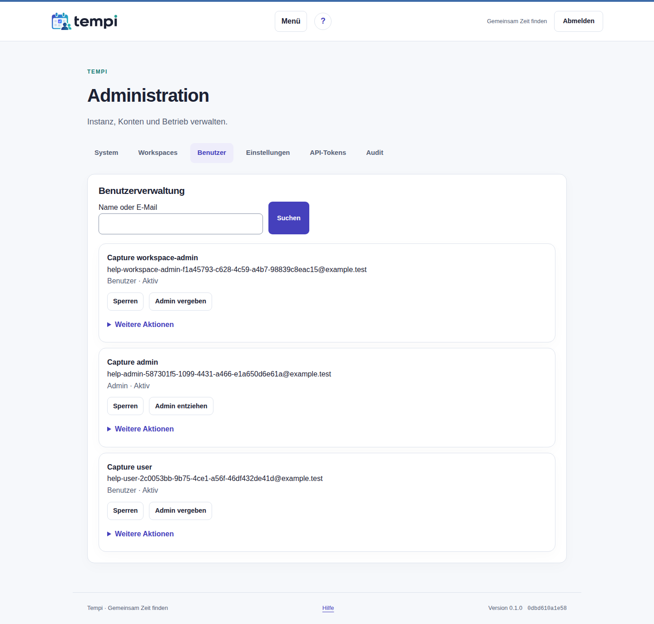654x624 pixels.
Task: Expand Weitere Aktionen for Capture workspace-admin
Action: (x=140, y=324)
